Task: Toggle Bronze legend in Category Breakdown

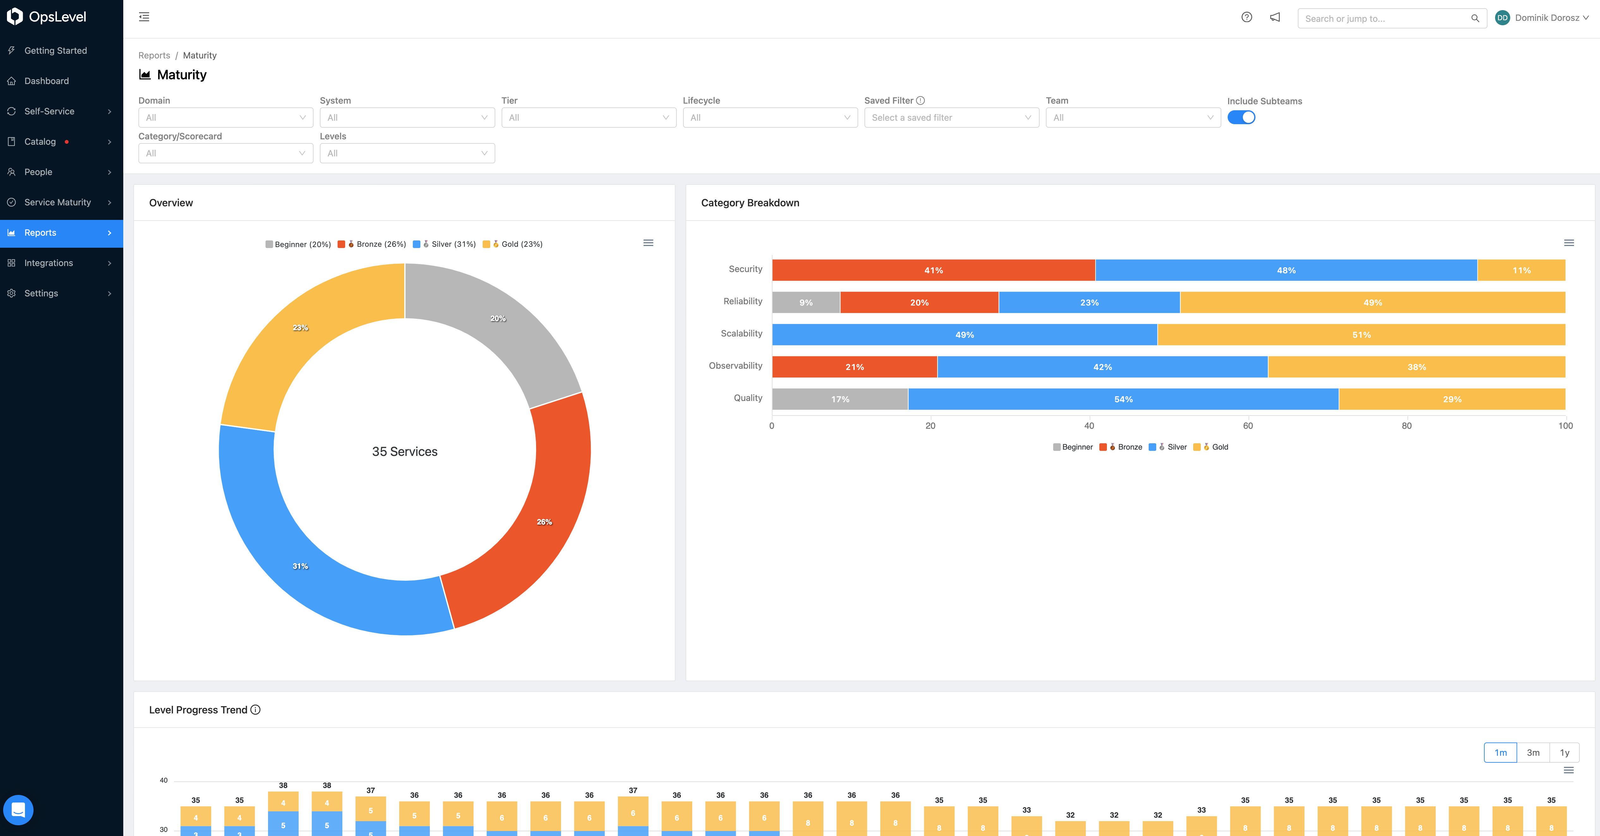Action: [1121, 447]
